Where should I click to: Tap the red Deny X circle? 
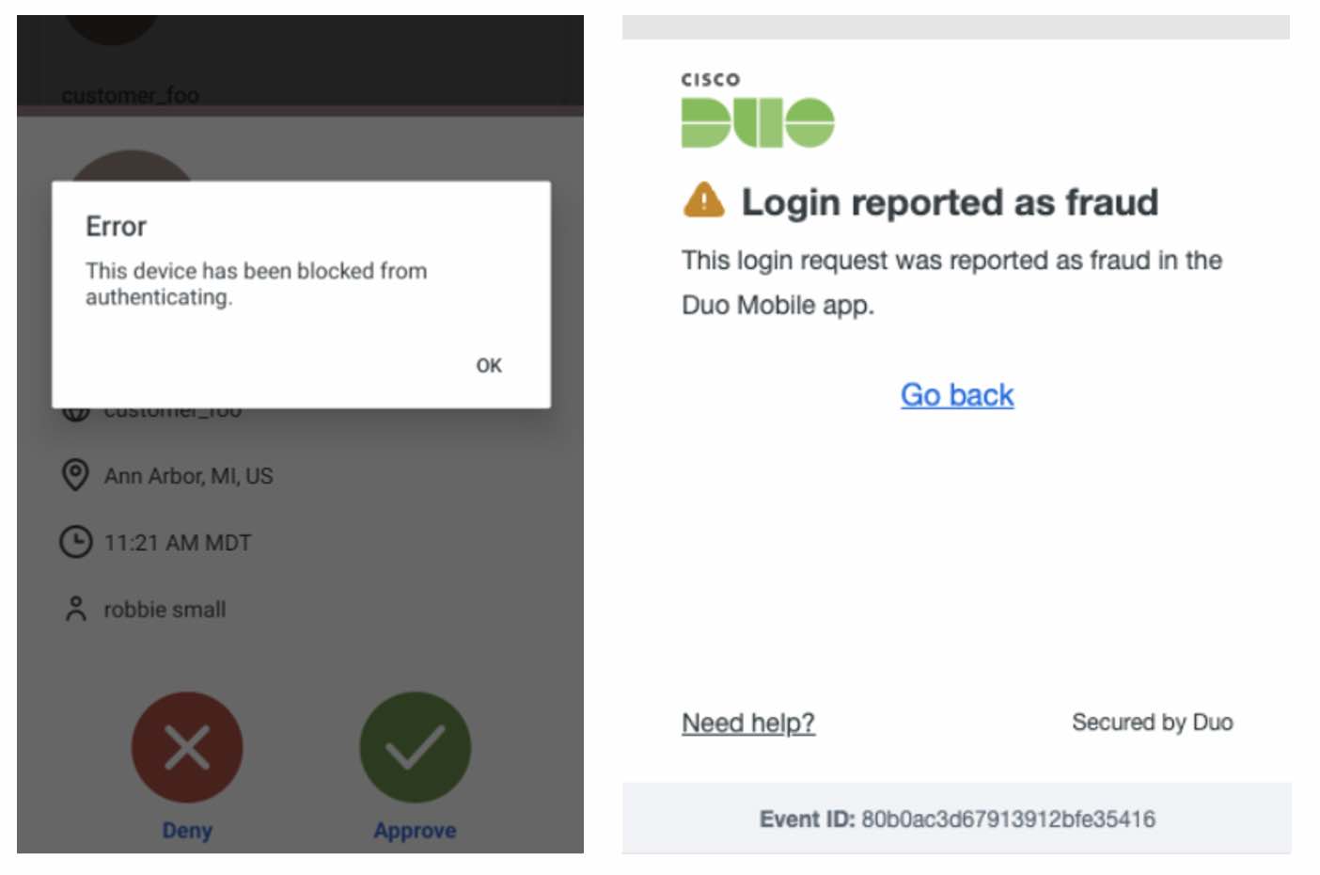(x=187, y=747)
